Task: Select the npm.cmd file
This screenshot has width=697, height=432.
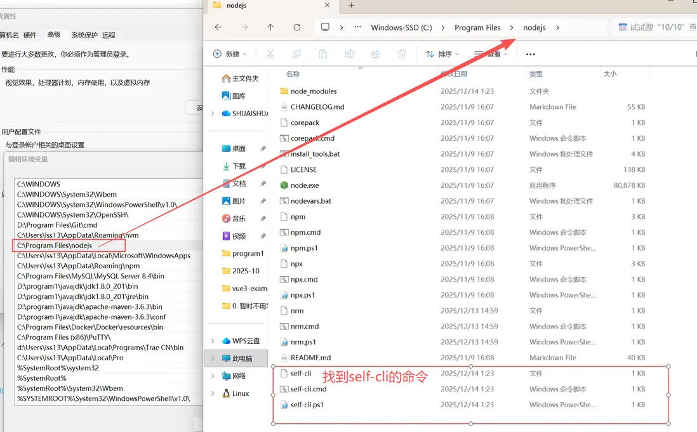Action: (x=305, y=232)
